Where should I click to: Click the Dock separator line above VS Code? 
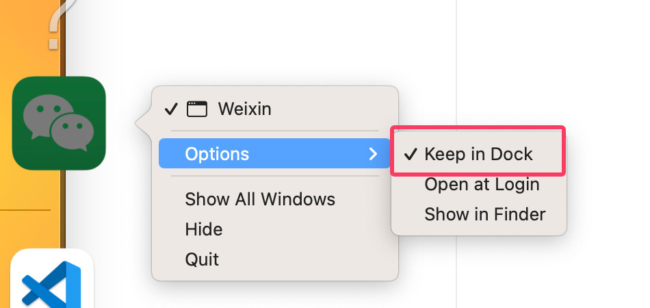point(27,209)
